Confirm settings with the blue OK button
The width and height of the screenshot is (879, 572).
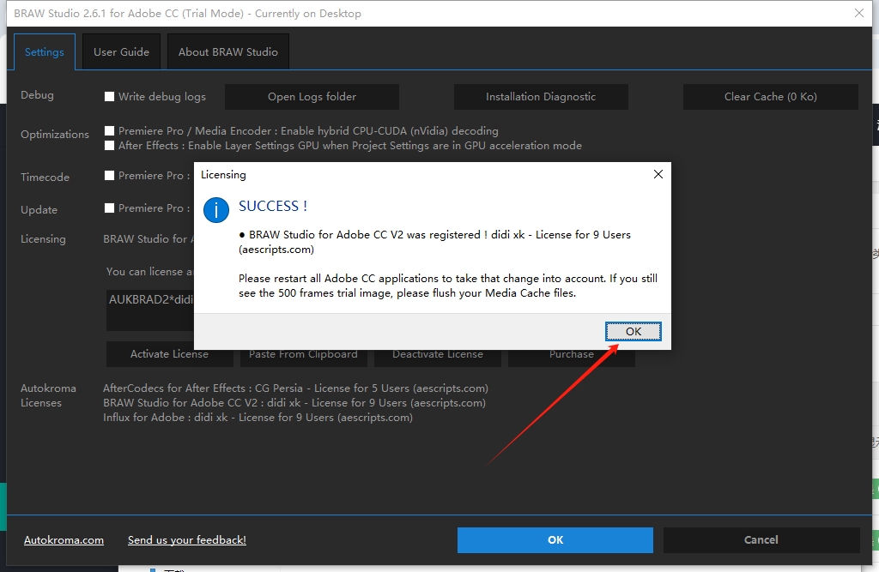555,540
